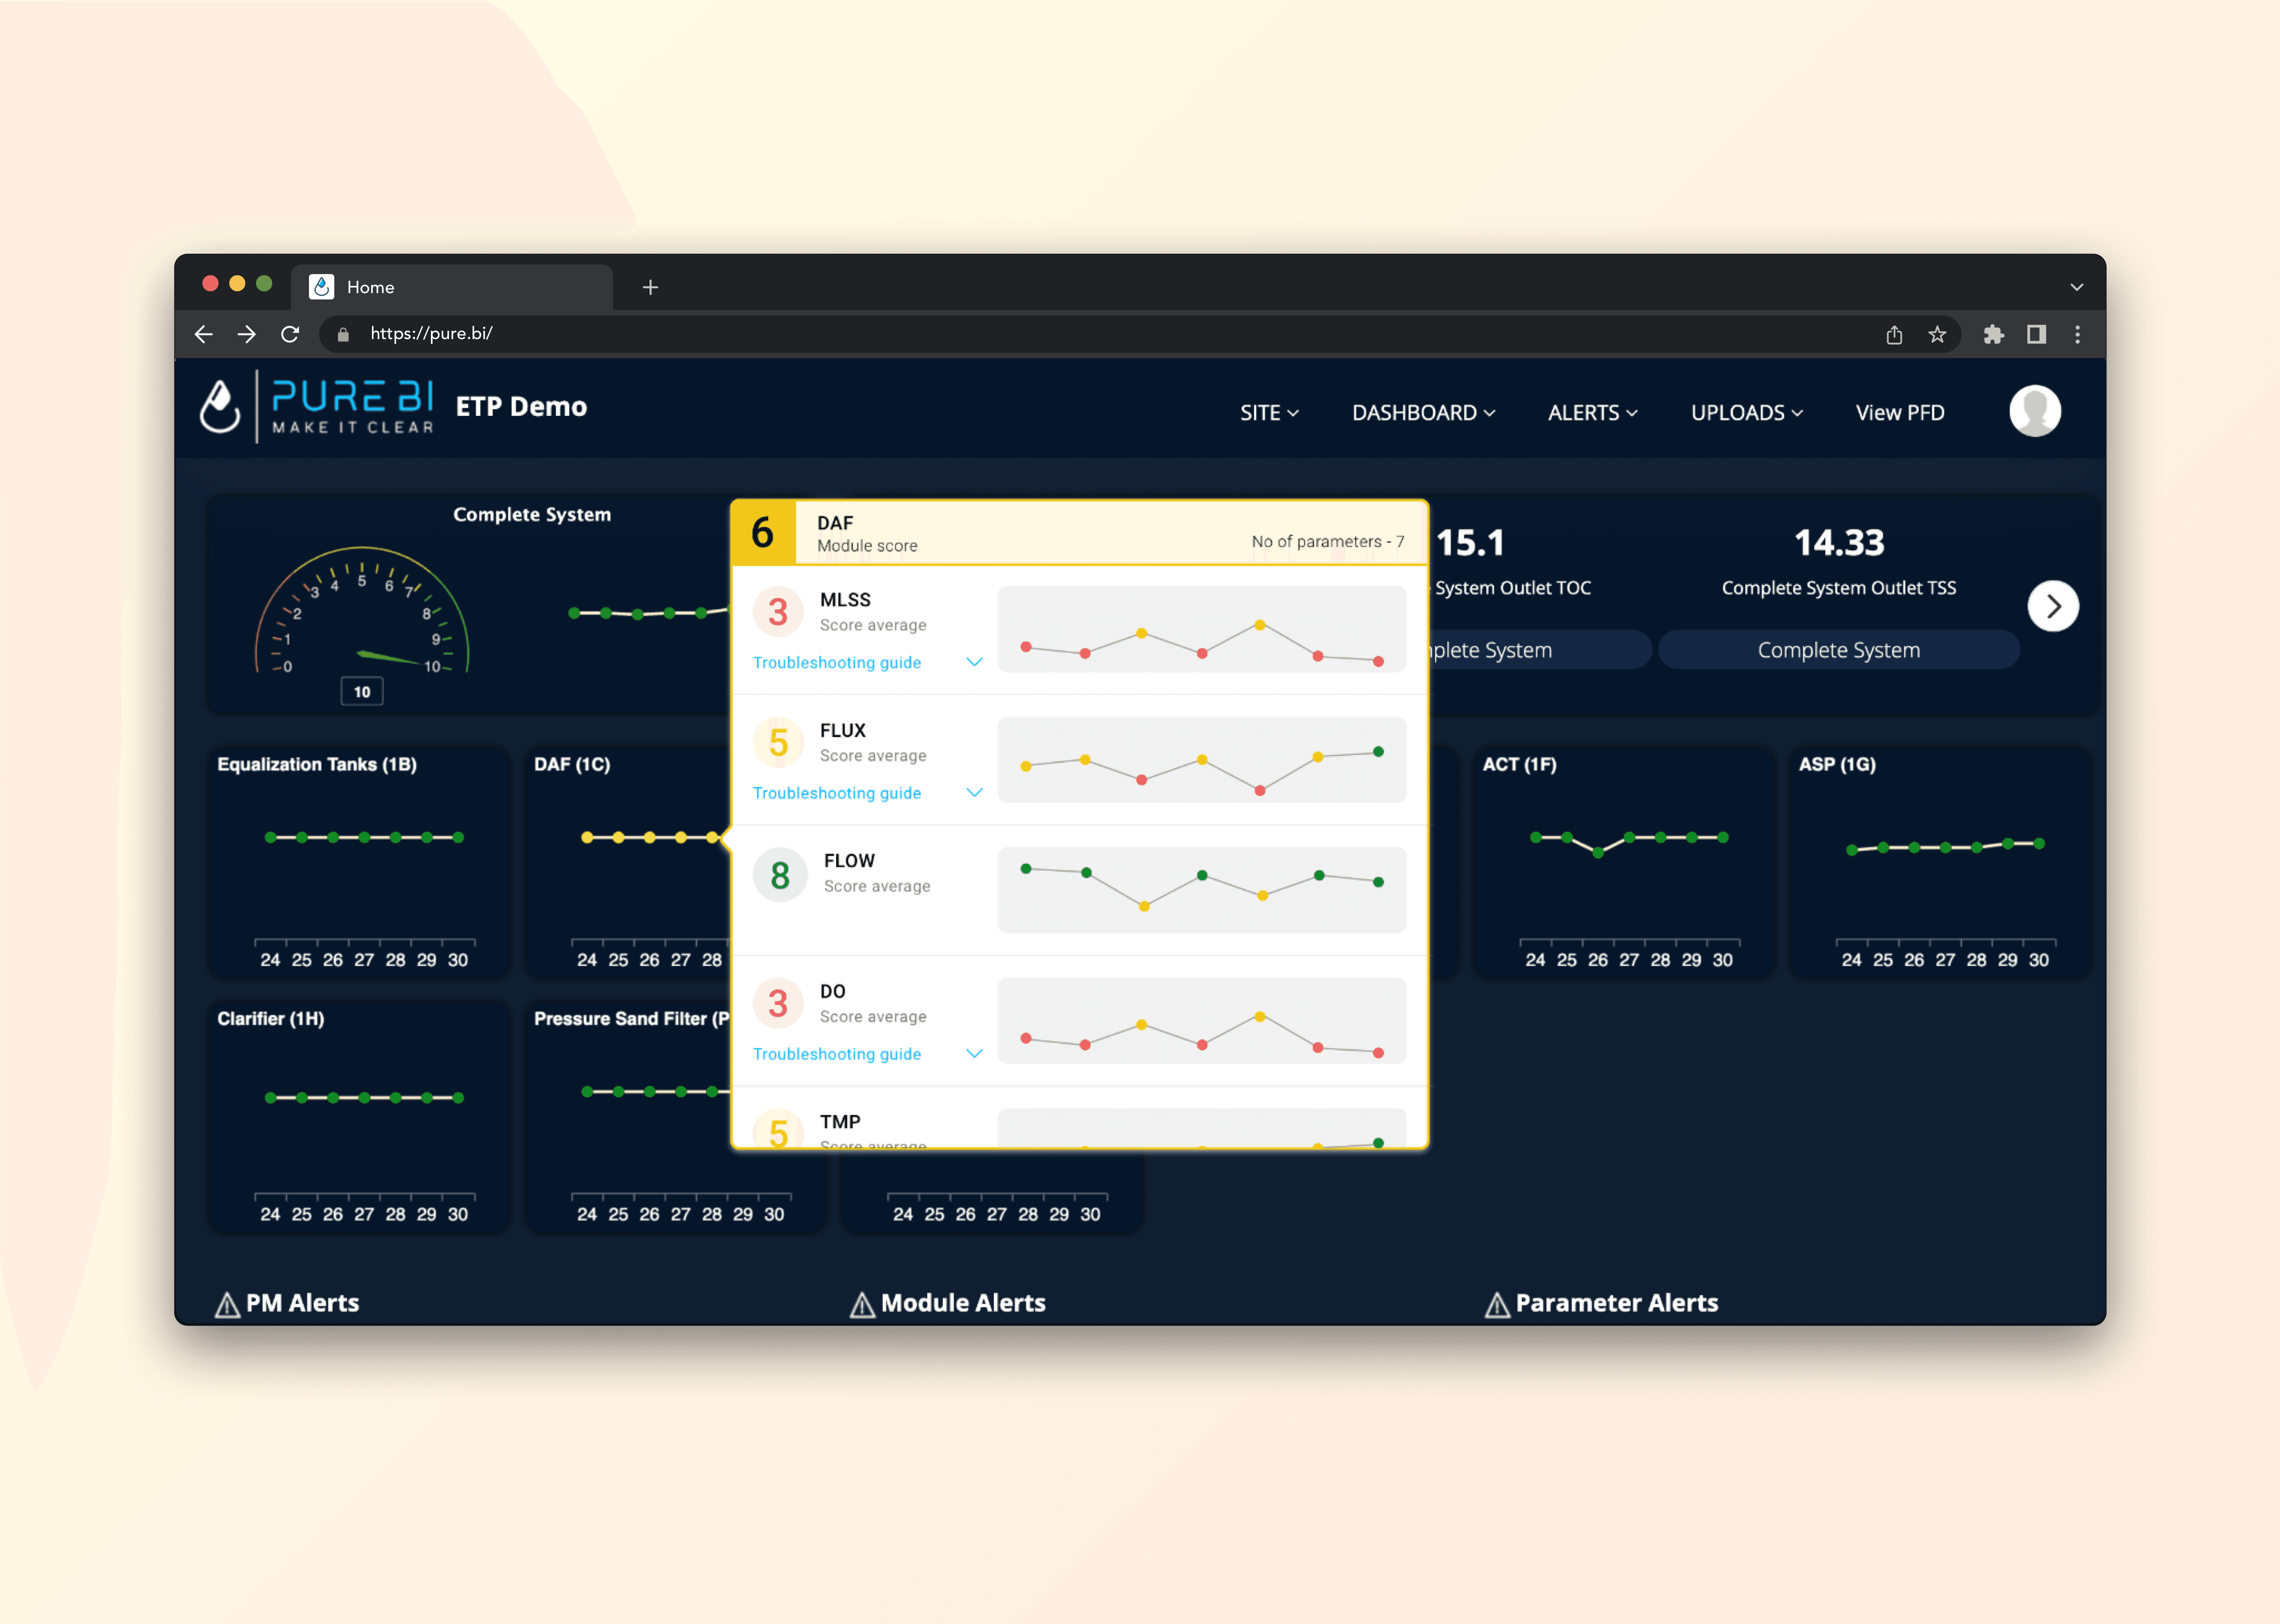Screen dimensions: 2280x1624
Task: Click the browser address bar URL
Action: (x=431, y=334)
